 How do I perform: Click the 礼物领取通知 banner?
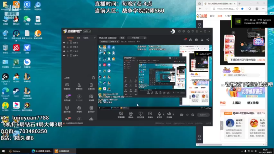(246, 92)
